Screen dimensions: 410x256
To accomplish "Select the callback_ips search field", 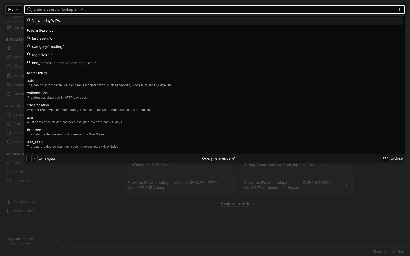I will (x=214, y=95).
